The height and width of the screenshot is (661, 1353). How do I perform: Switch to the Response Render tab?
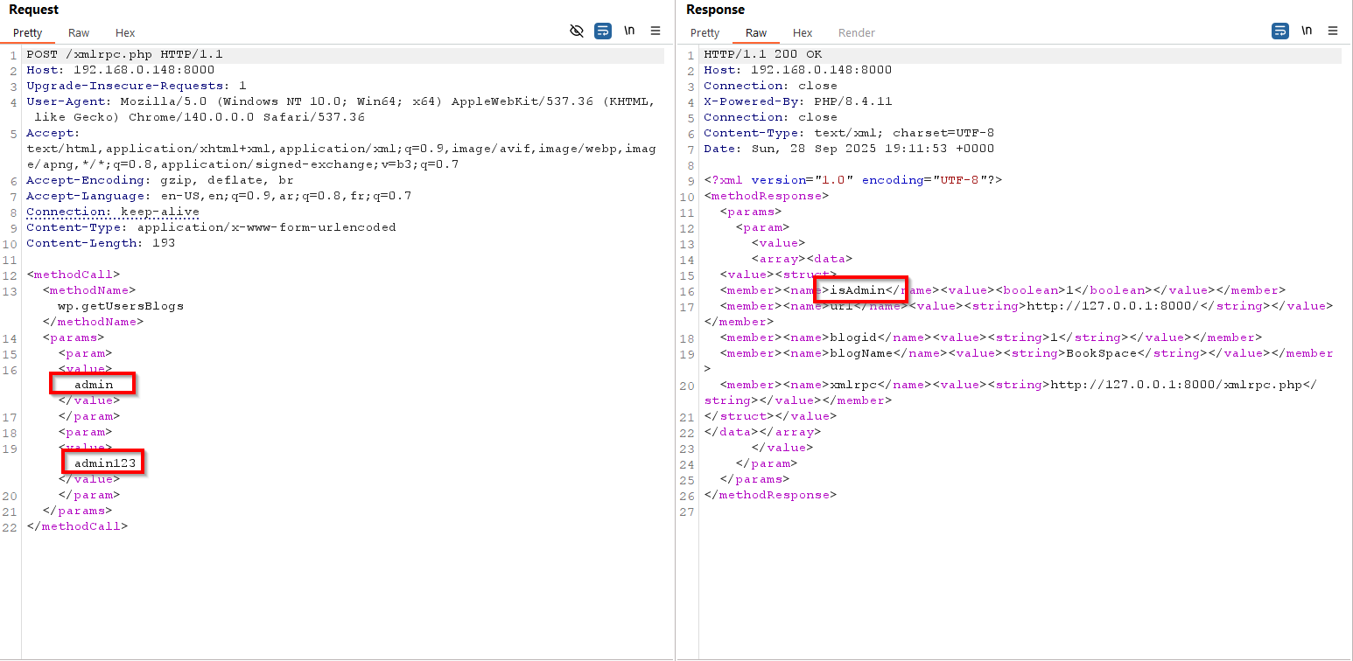coord(856,33)
